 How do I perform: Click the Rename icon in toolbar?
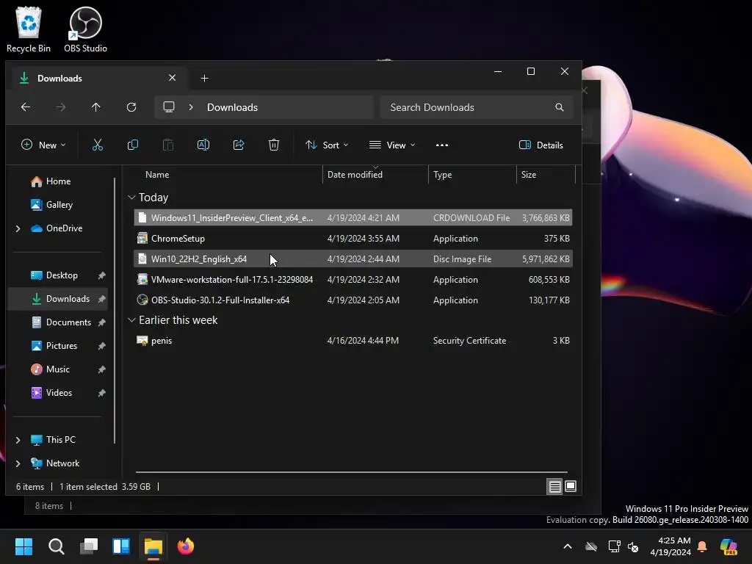click(203, 145)
